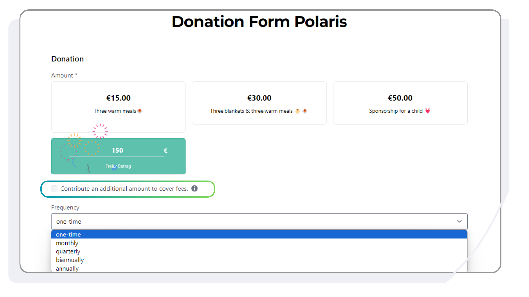Choose monthly as donation frequency
The image size is (529, 297).
(x=67, y=243)
